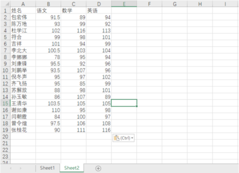
Task: Click 英语 score 108 for 曾令煊
Action: (x=99, y=123)
